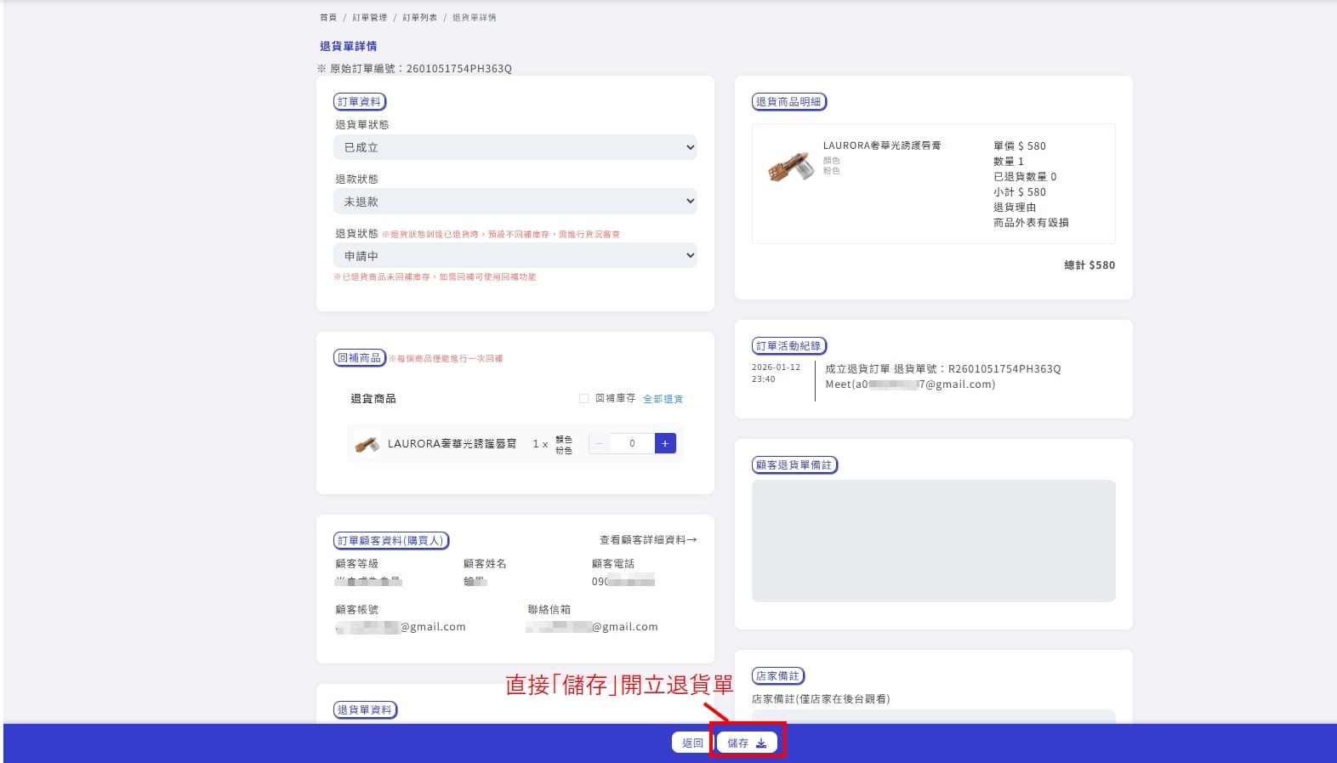Open the 退貨單狀態 dropdown showing 已成立
The height and width of the screenshot is (763, 1337).
point(515,147)
